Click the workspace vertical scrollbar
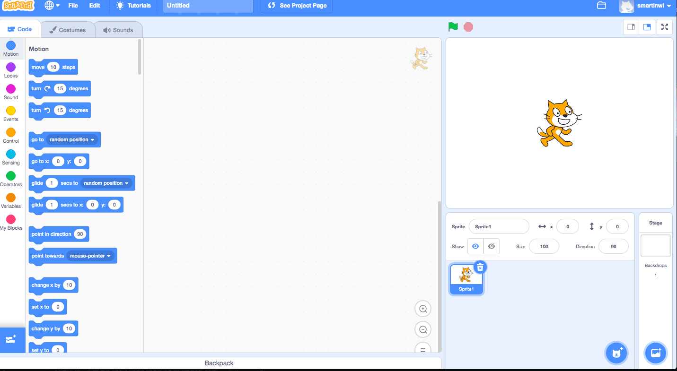This screenshot has height=371, width=677. (439, 276)
